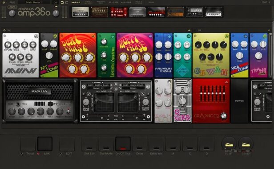
Task: Click the Graphic EQ level knob
Action: (x=223, y=116)
